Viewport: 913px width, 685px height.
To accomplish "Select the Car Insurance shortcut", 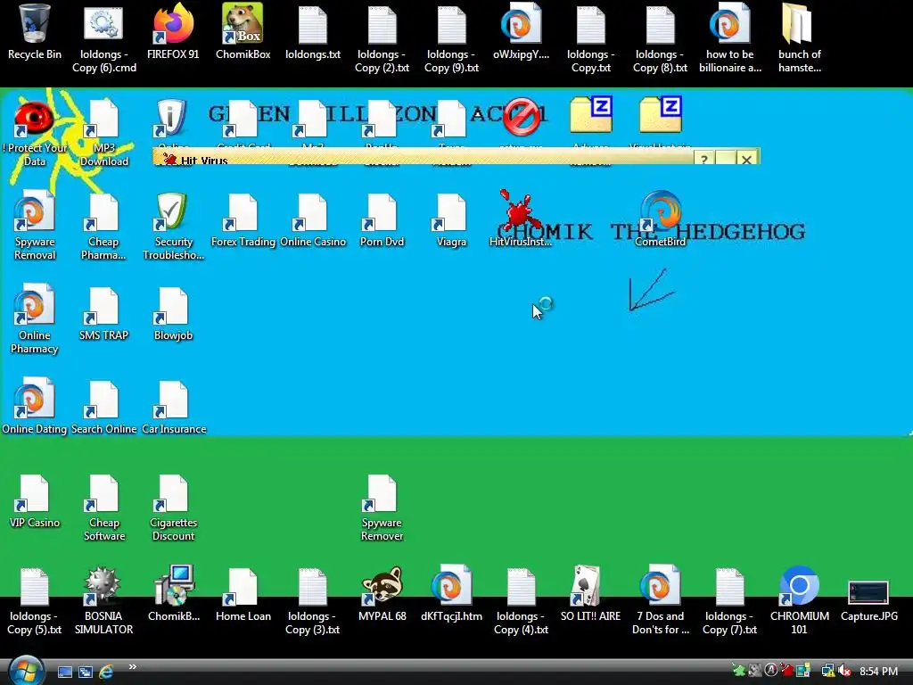I will [174, 407].
